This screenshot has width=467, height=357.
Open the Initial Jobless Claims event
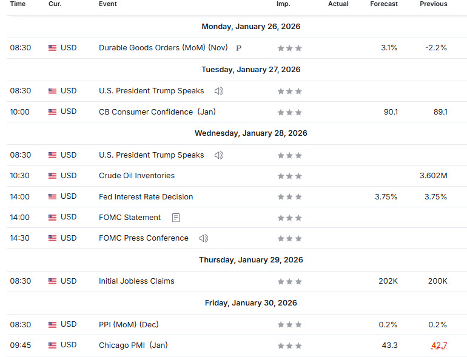click(136, 281)
